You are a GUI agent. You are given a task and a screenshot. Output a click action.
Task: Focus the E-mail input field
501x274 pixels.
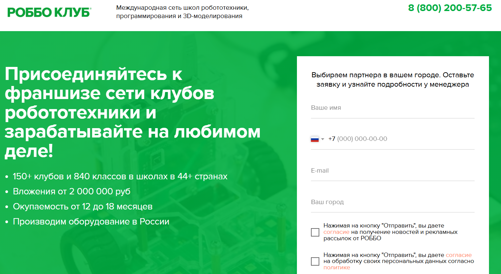click(x=392, y=171)
